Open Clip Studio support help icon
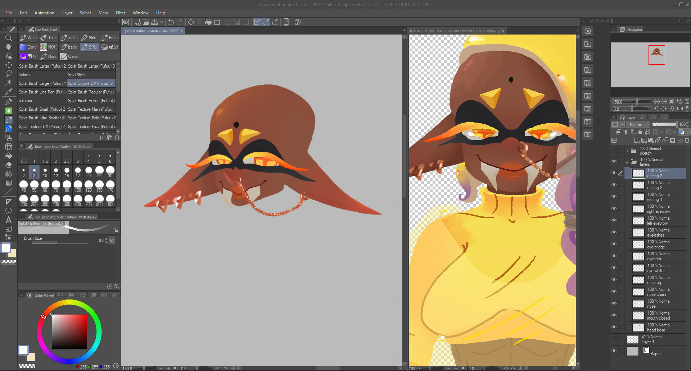The height and width of the screenshot is (371, 691). pos(298,22)
